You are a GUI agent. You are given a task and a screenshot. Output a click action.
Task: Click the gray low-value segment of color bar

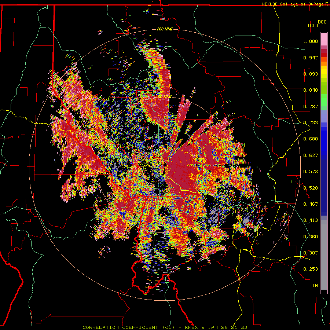(324, 255)
